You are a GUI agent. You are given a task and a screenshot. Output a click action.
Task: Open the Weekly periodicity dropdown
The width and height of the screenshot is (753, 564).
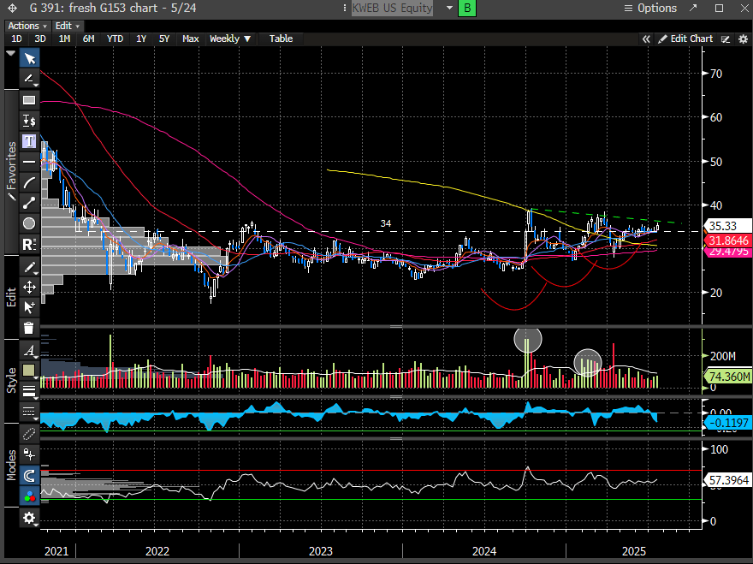point(230,39)
